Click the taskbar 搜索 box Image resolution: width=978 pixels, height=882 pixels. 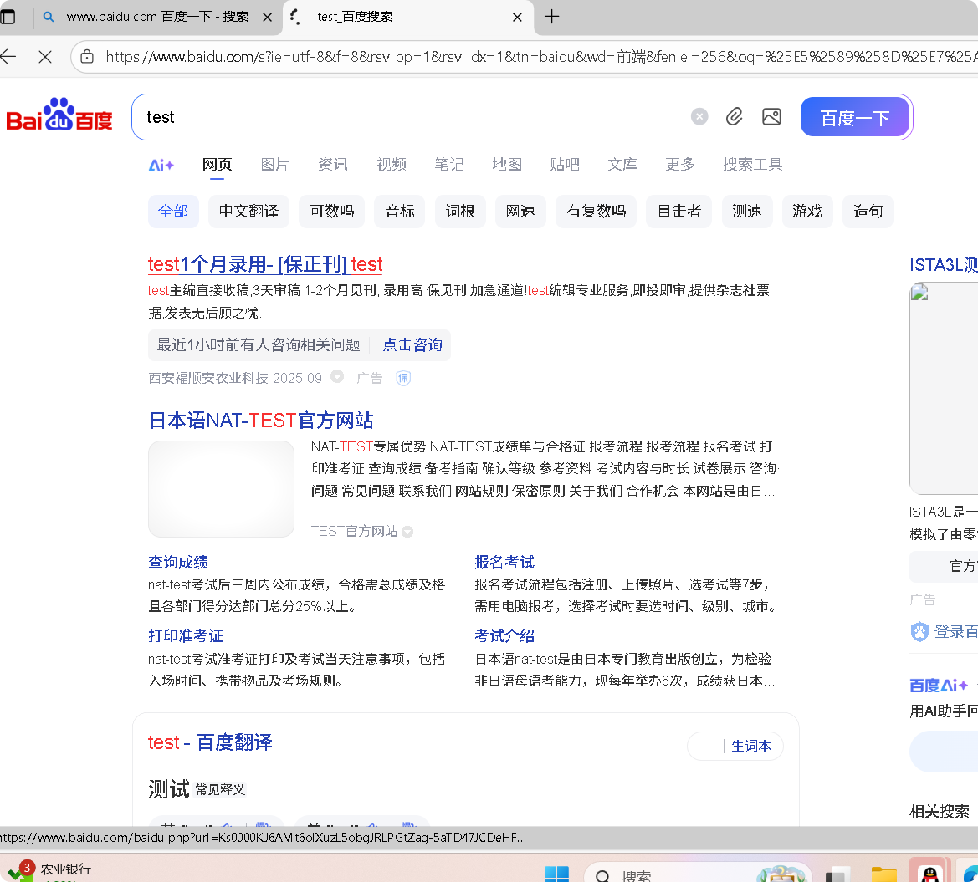[698, 874]
